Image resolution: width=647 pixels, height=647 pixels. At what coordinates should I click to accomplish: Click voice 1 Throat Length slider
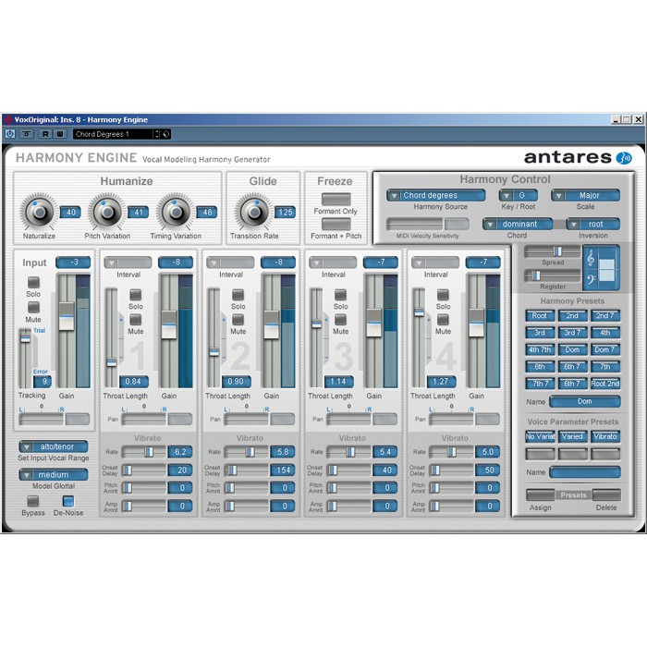pos(111,337)
